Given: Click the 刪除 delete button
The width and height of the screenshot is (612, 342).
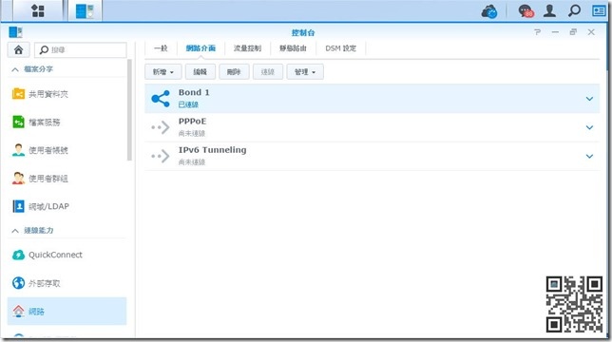Looking at the screenshot, I should pos(234,72).
